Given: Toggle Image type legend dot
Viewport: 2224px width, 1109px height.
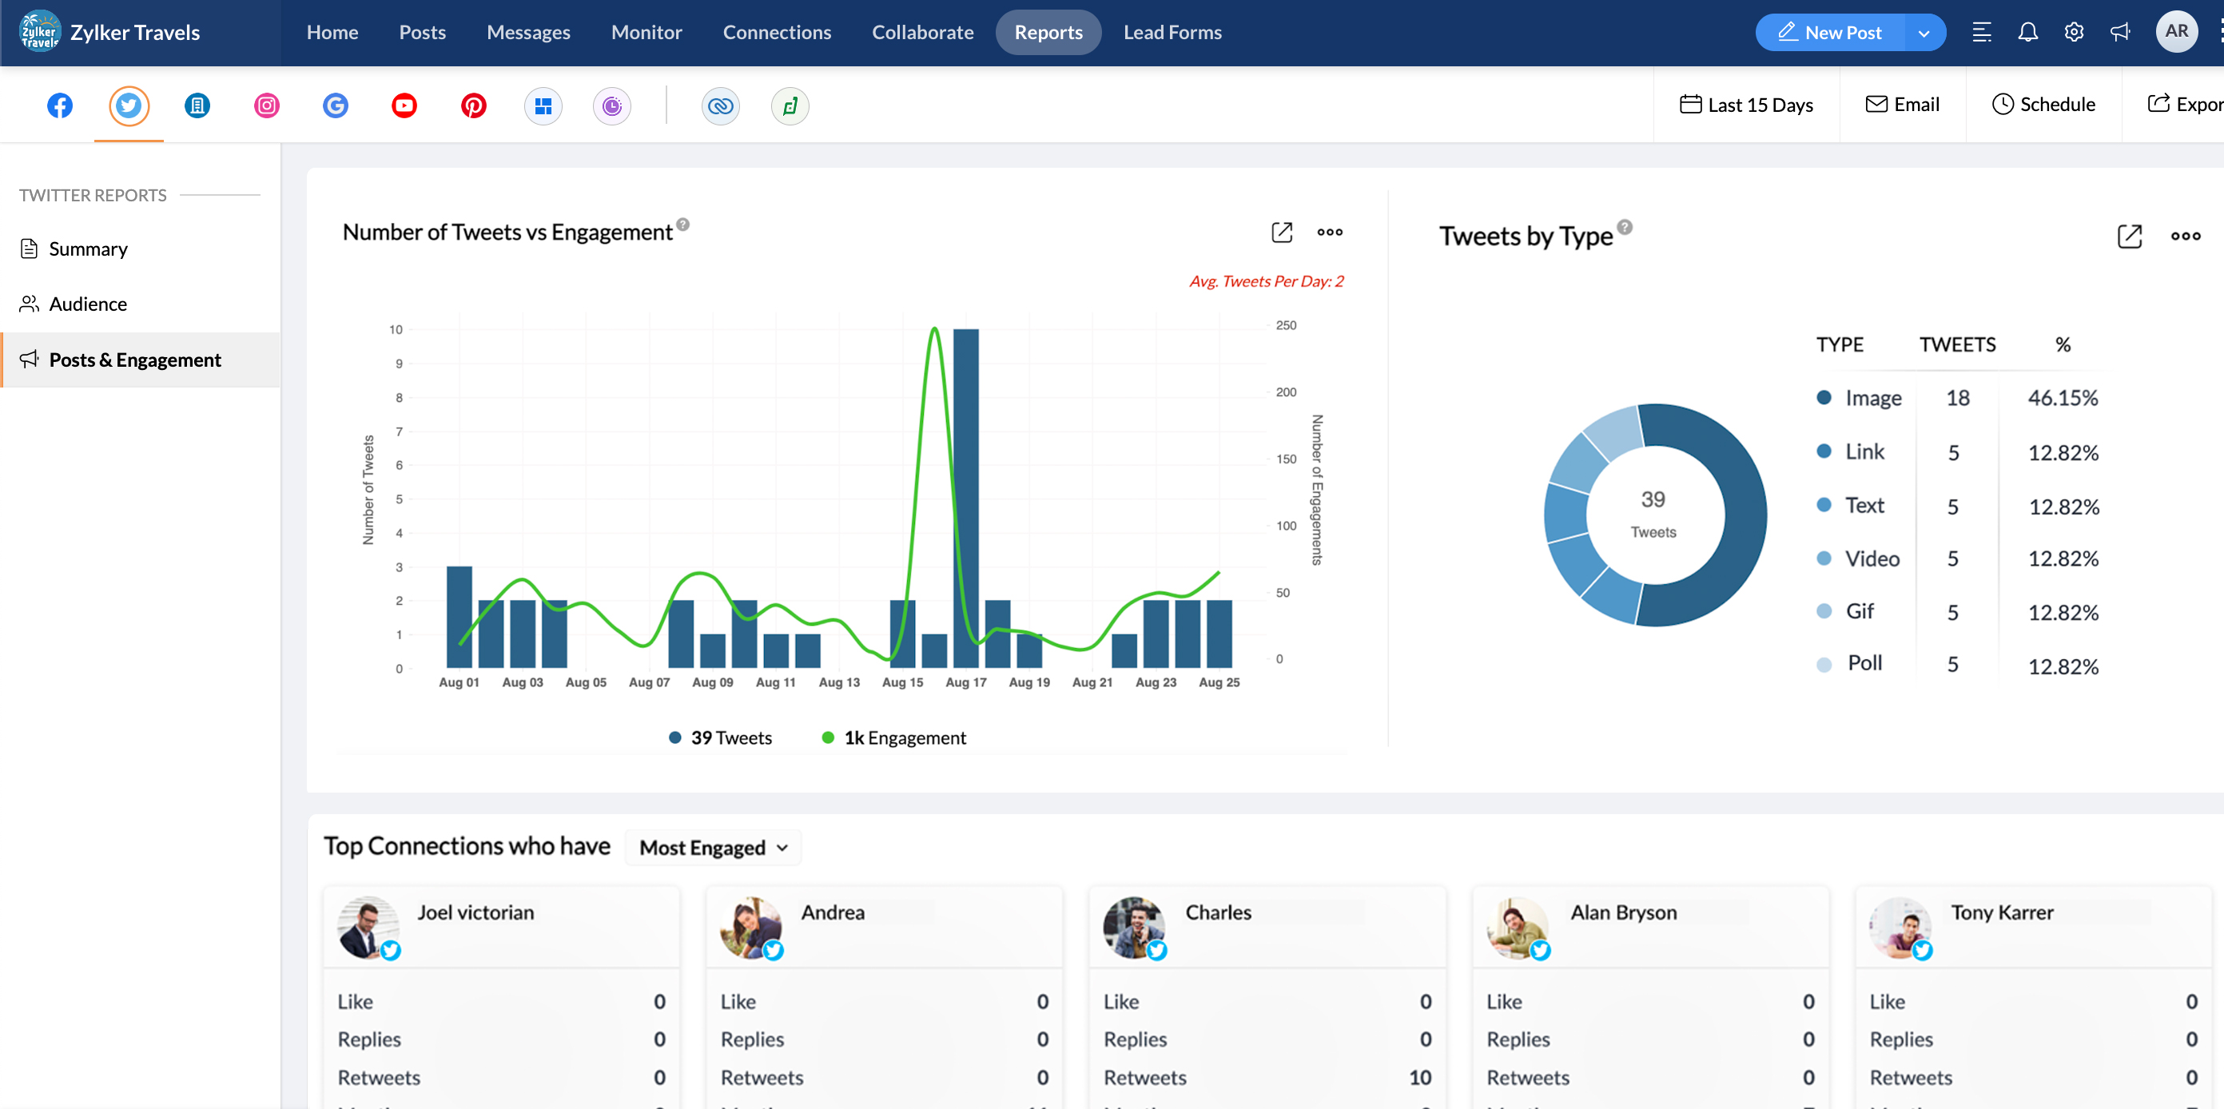Looking at the screenshot, I should click(1824, 397).
